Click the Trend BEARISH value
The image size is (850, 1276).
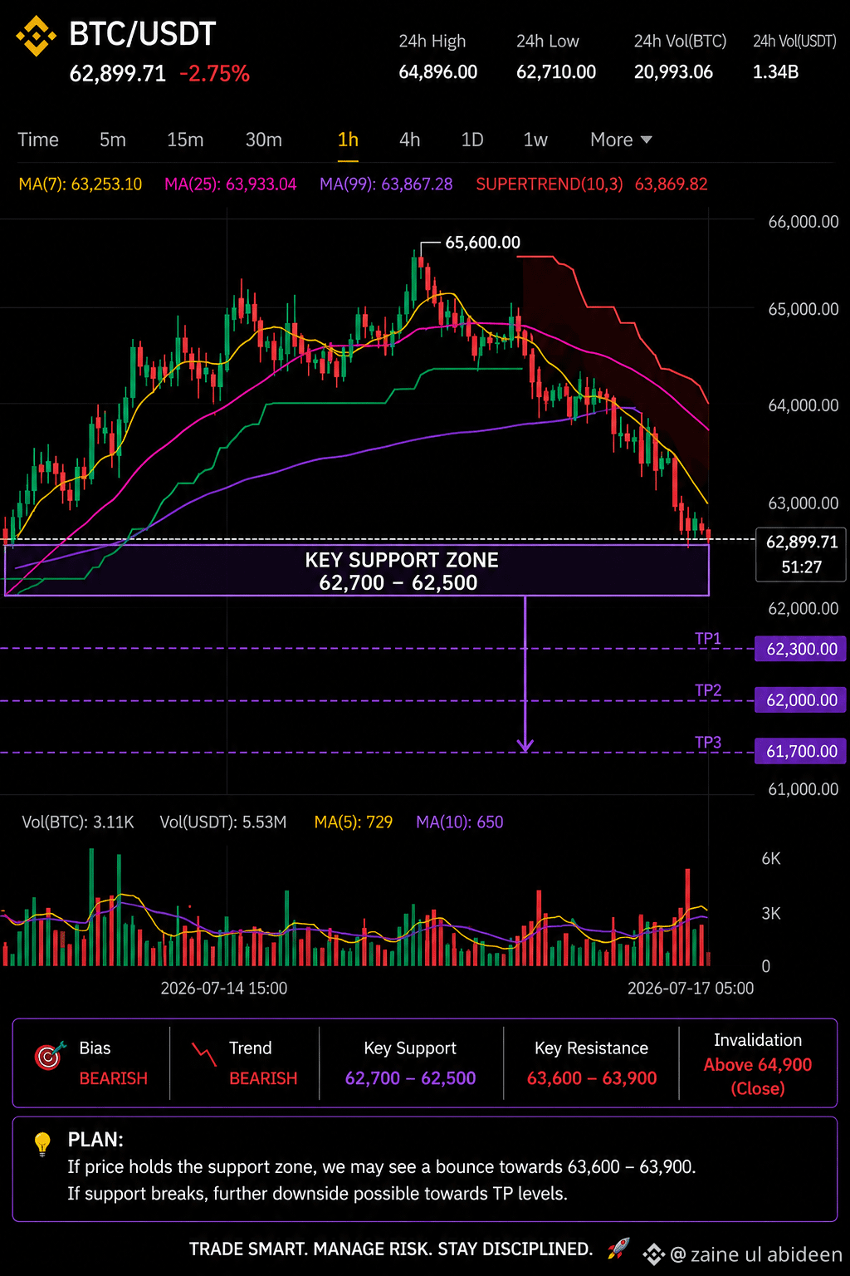click(x=263, y=1078)
